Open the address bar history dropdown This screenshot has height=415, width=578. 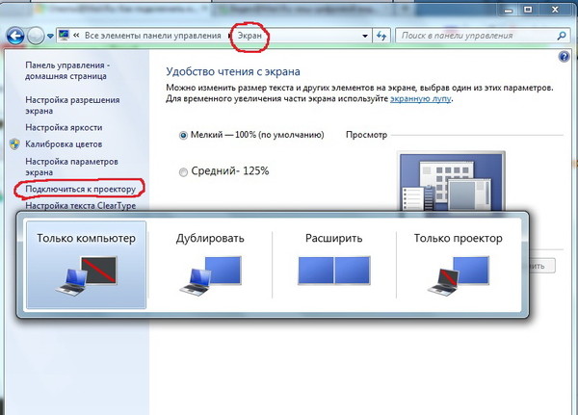click(364, 36)
